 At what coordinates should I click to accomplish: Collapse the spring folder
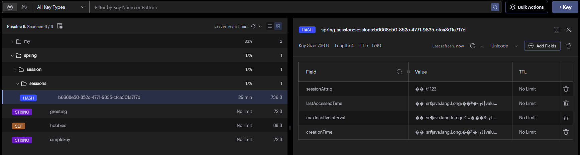[12, 55]
